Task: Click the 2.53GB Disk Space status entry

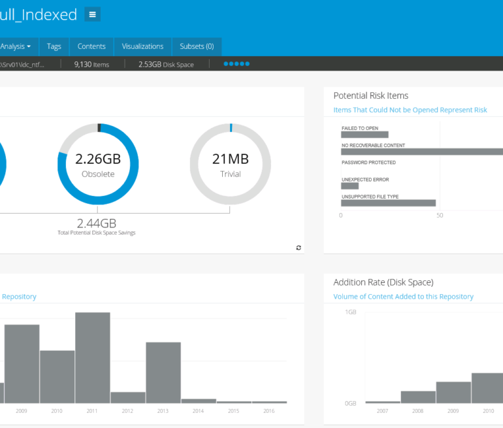Action: coord(166,65)
